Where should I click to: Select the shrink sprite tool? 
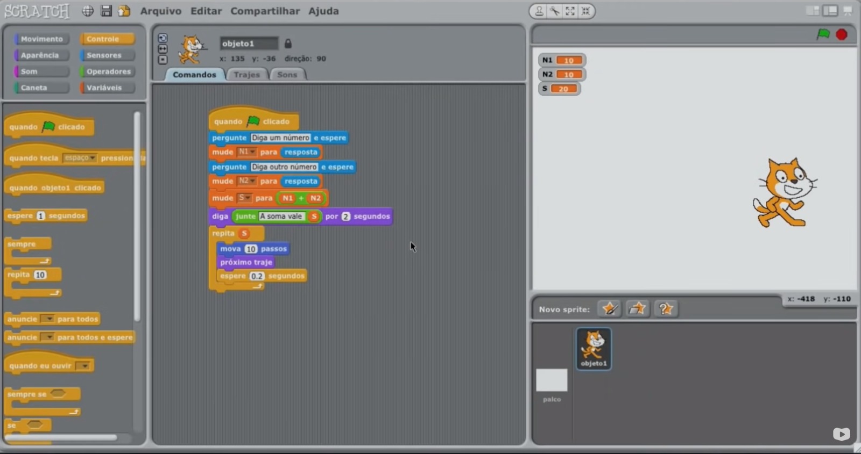(x=585, y=11)
